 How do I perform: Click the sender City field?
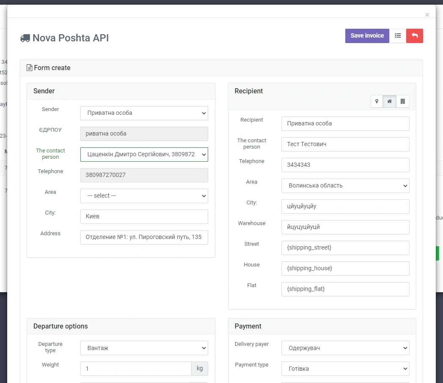pyautogui.click(x=144, y=217)
